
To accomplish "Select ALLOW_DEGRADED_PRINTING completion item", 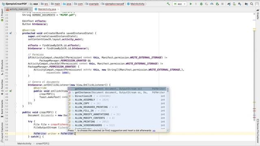I will pyautogui.click(x=117, y=107).
